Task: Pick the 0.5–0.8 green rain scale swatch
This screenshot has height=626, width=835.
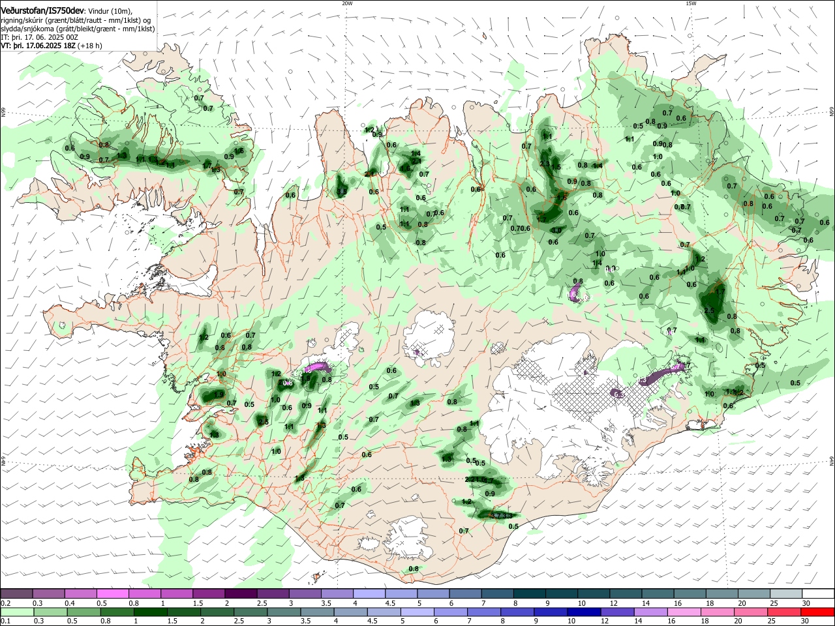Action: click(83, 612)
